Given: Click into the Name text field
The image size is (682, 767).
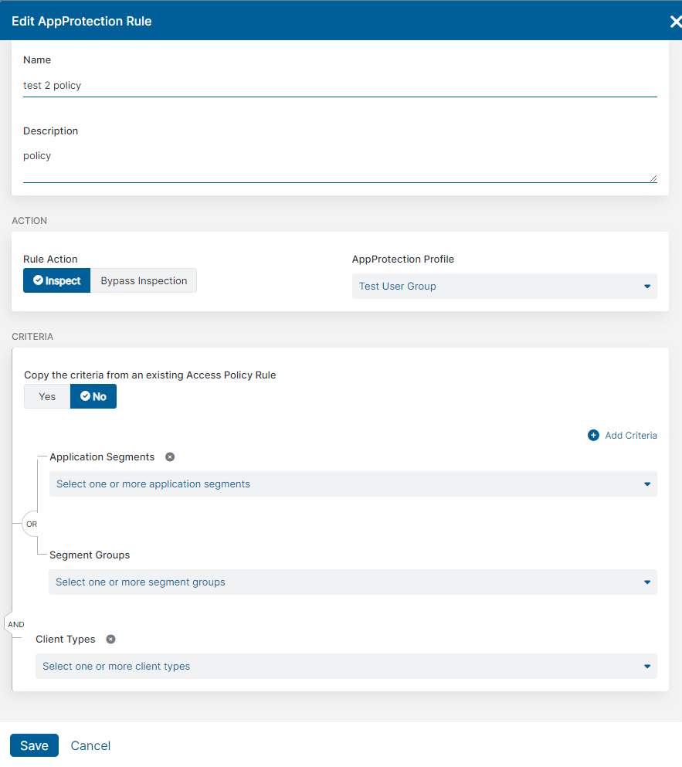Looking at the screenshot, I should 340,86.
